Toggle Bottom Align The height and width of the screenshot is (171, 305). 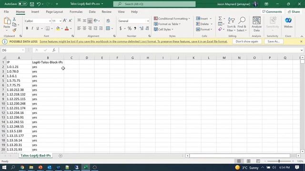(x=90, y=20)
